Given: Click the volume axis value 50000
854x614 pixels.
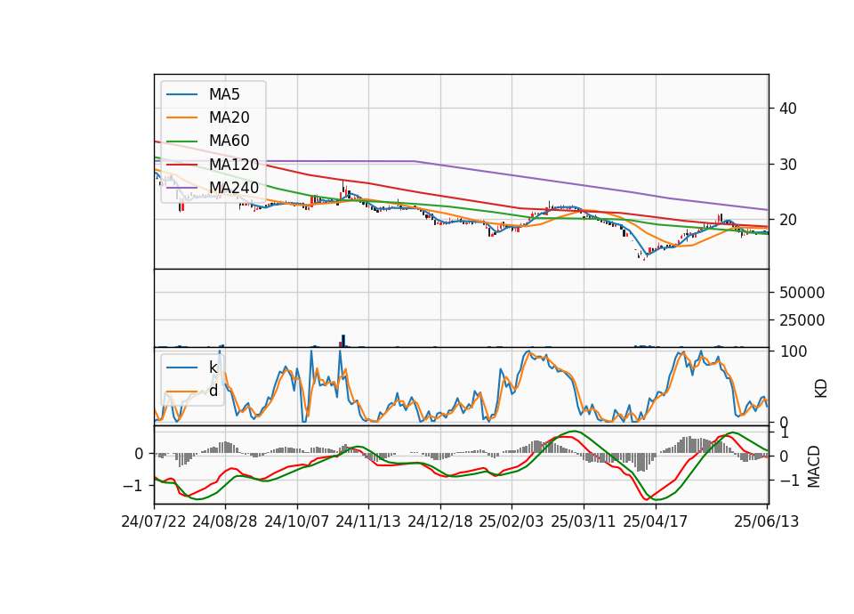Looking at the screenshot, I should click(x=802, y=293).
